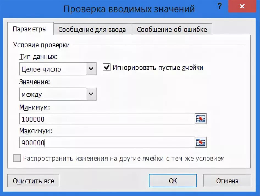
Task: Check Распространить изменения на другие ячейки box
Action: tap(17, 158)
